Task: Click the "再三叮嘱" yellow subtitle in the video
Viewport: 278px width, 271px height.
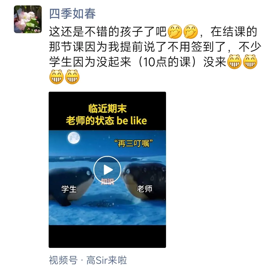Action: click(x=134, y=143)
